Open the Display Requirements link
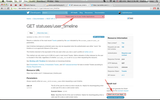The height and width of the screenshot is (100, 160). point(34,67)
